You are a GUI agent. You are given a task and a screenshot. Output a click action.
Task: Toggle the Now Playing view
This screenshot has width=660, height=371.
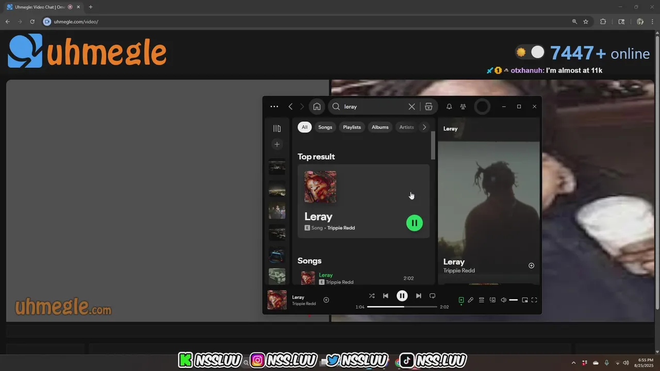[x=461, y=300]
